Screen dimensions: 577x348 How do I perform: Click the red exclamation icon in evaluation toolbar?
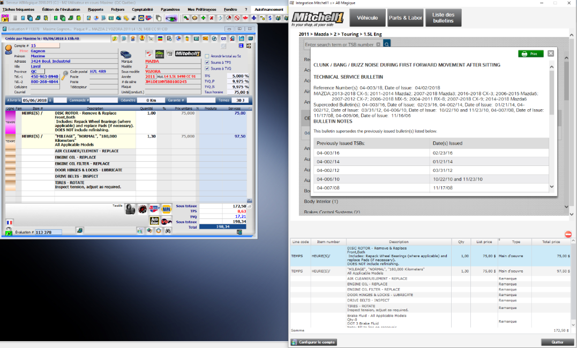(x=141, y=38)
